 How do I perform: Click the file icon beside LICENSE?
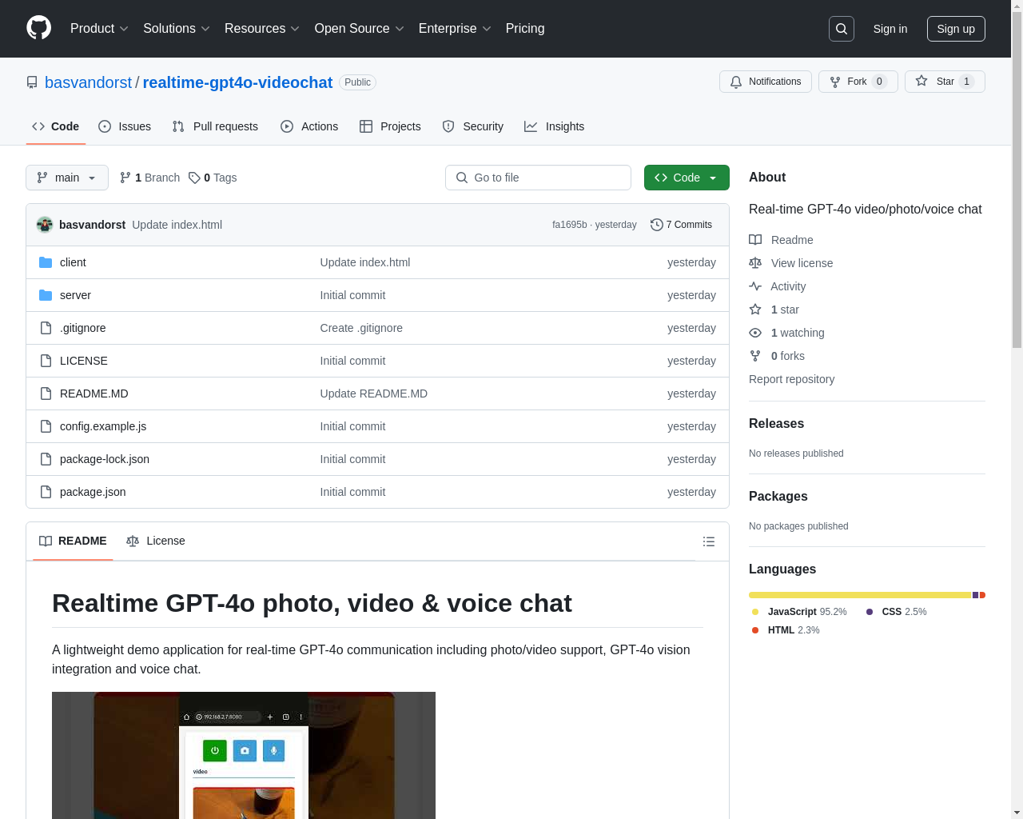46,361
